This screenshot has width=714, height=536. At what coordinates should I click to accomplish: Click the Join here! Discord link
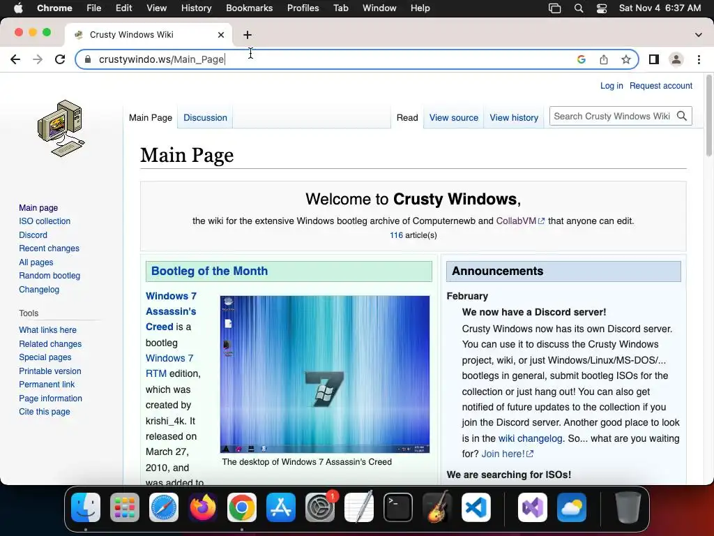[508, 454]
